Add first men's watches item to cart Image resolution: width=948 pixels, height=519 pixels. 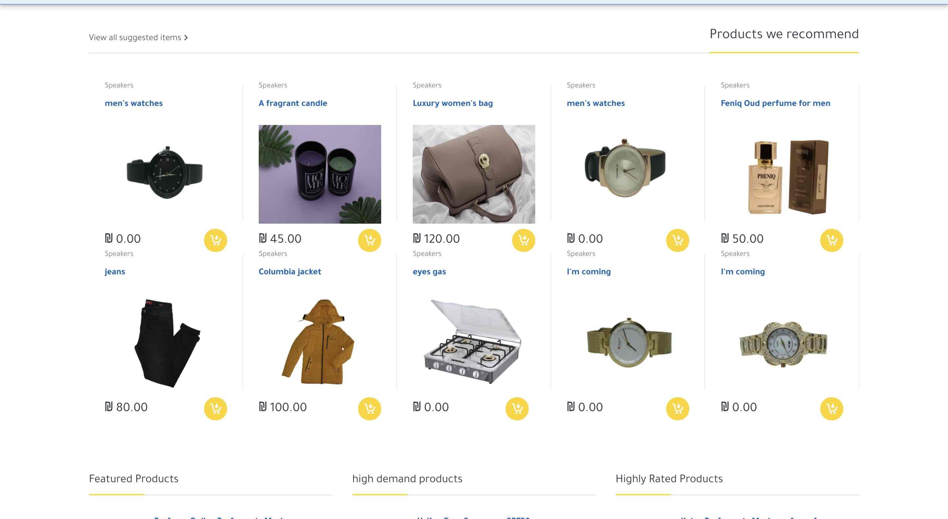tap(215, 240)
